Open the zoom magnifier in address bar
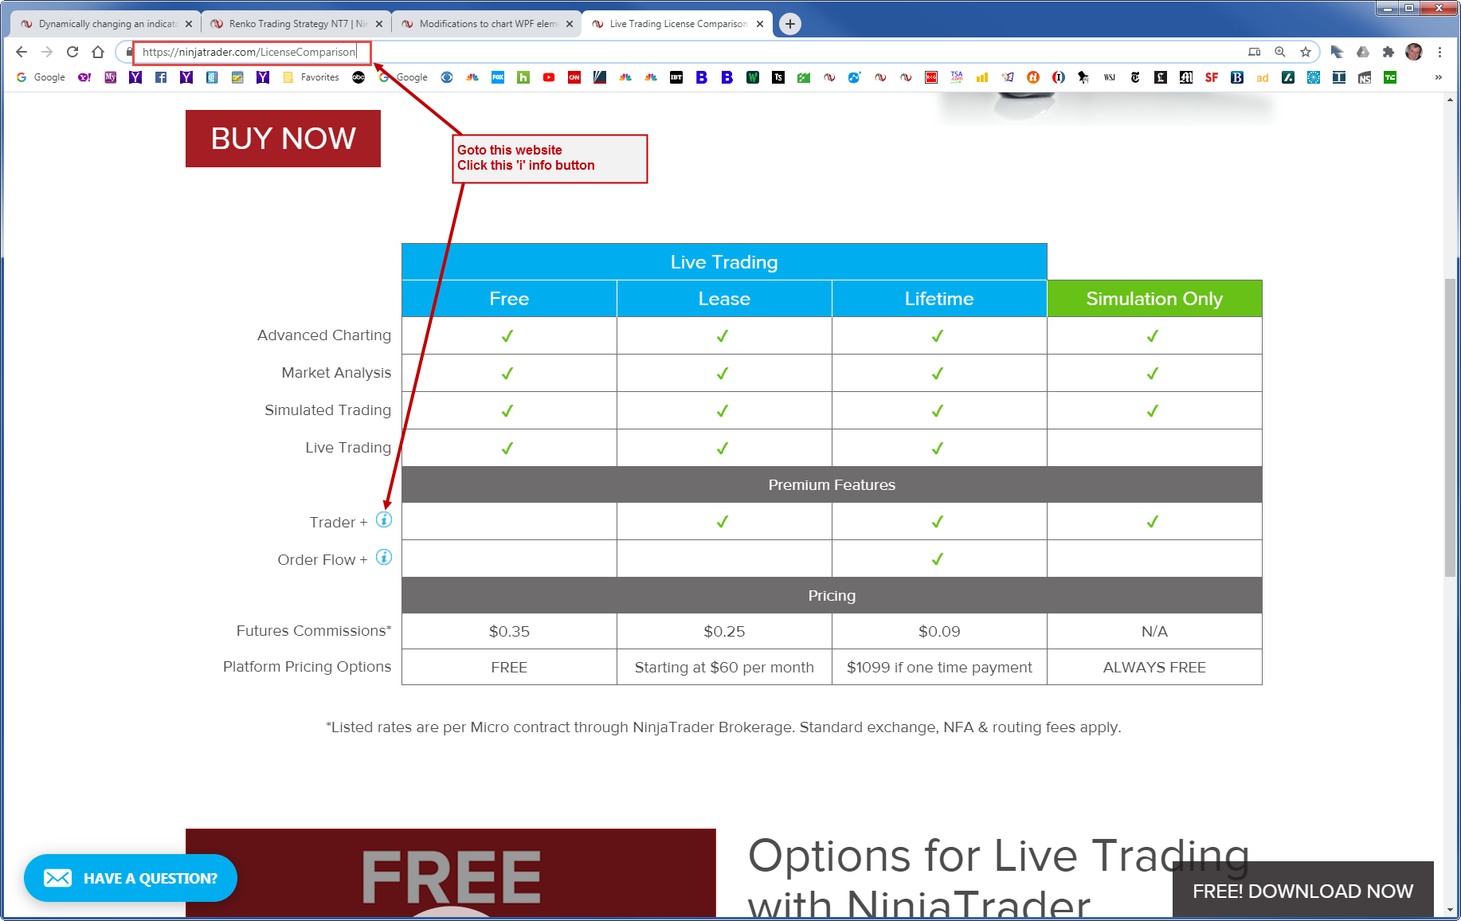This screenshot has height=921, width=1461. click(x=1280, y=52)
